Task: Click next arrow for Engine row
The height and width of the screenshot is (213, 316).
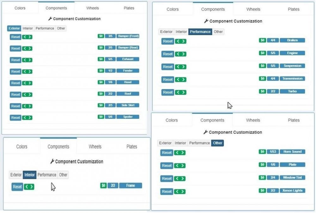Action: [183, 54]
